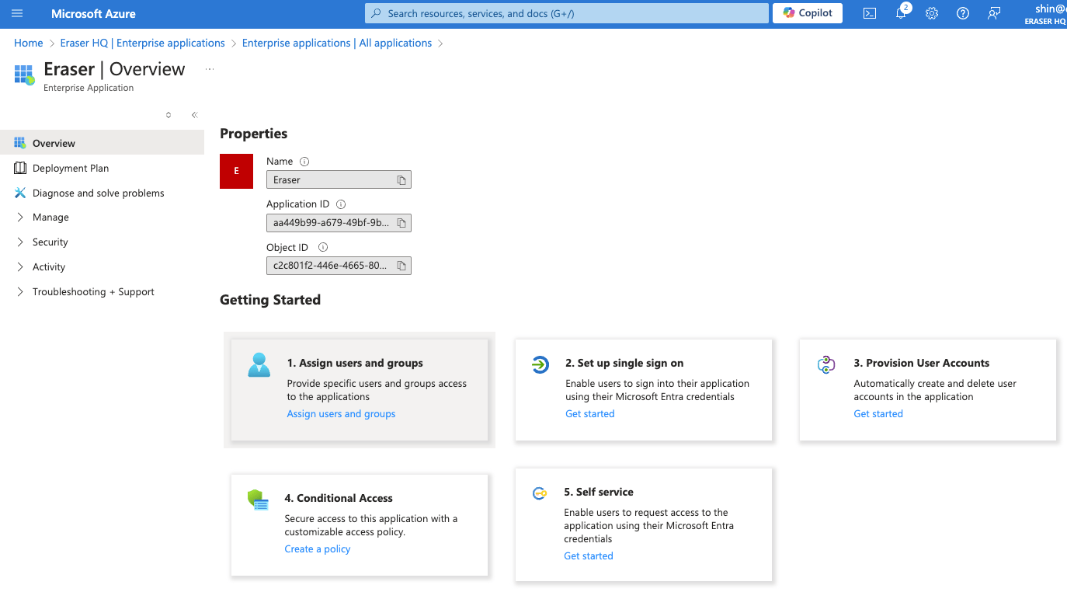The image size is (1067, 592).
Task: Copy the Name value to clipboard
Action: [401, 180]
